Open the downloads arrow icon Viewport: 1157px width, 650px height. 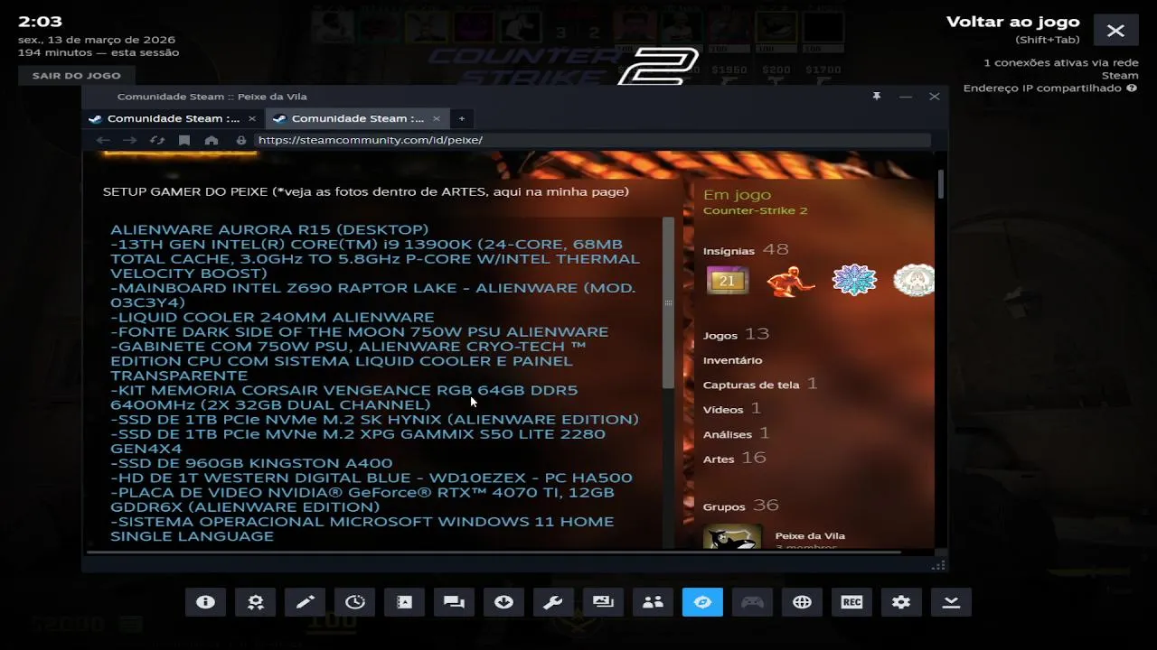click(504, 602)
